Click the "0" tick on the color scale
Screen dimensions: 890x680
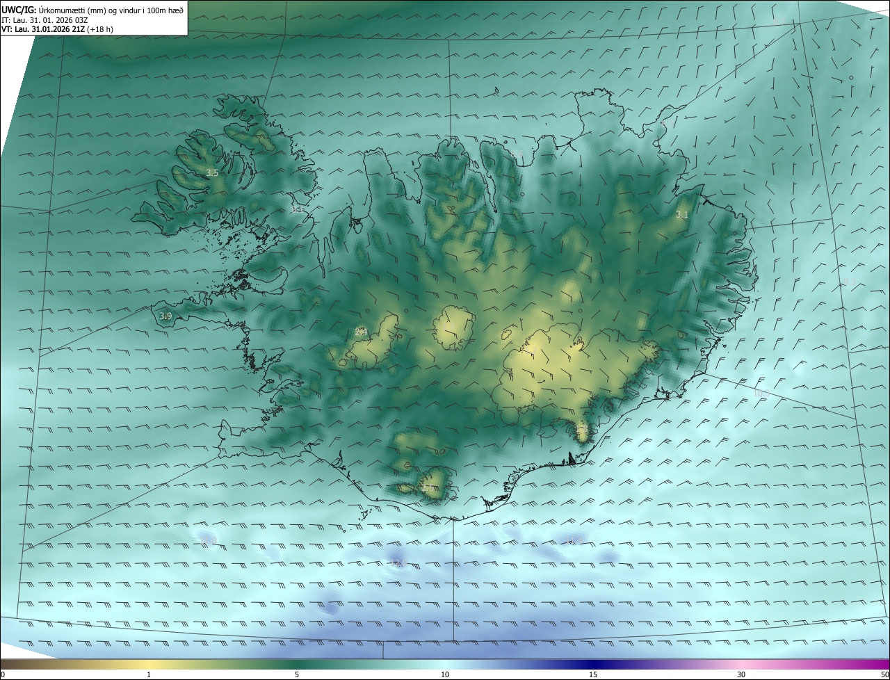tap(3, 674)
